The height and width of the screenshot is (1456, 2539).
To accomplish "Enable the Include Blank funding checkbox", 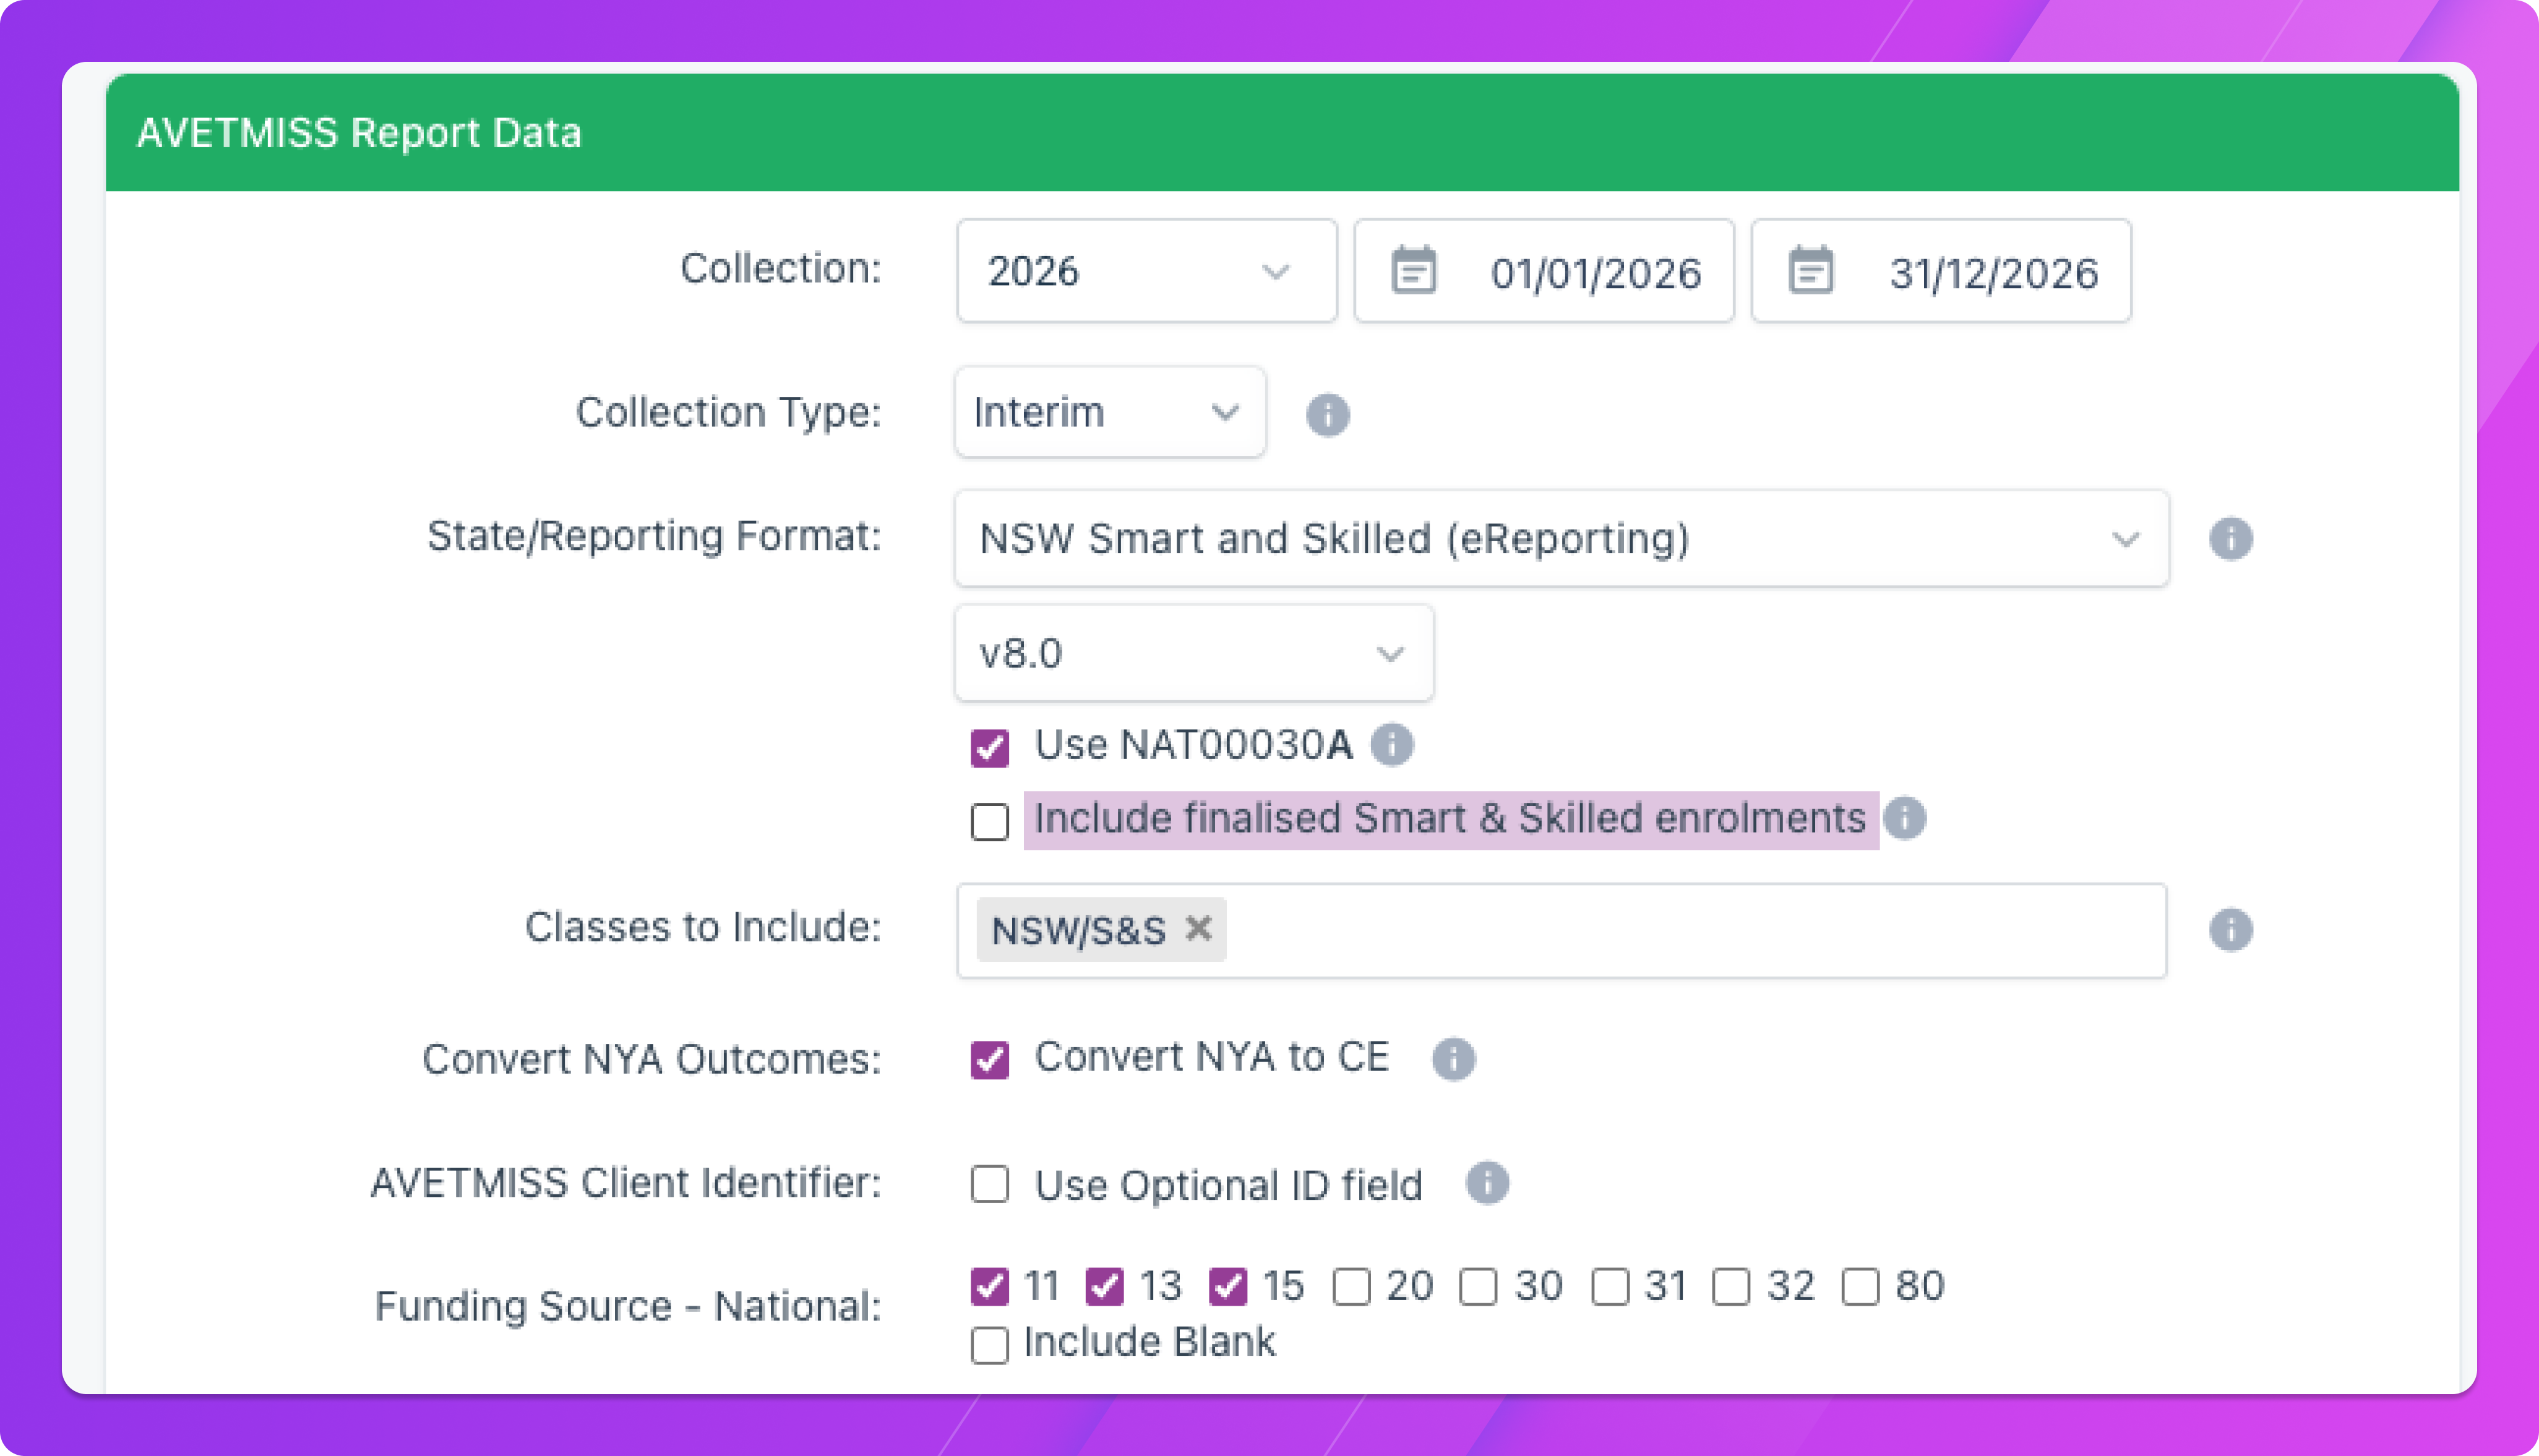I will (x=989, y=1345).
